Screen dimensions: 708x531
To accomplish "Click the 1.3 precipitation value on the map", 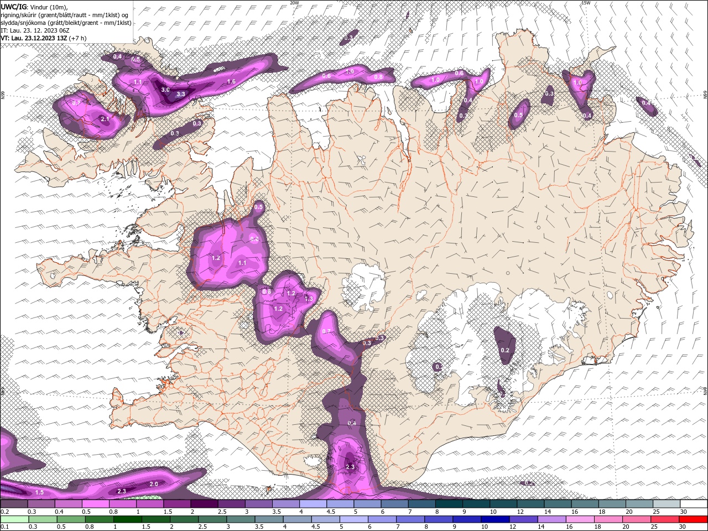I will (x=308, y=299).
